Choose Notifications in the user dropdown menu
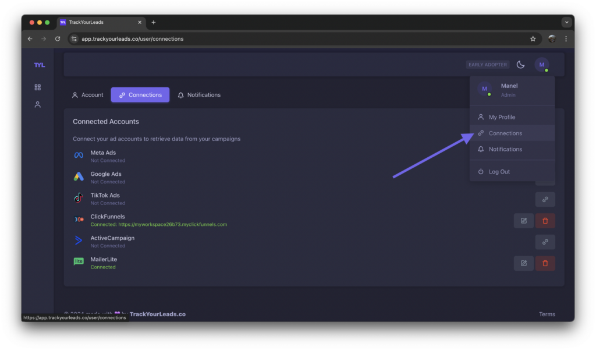Screen dimensions: 596x350 [x=512, y=149]
